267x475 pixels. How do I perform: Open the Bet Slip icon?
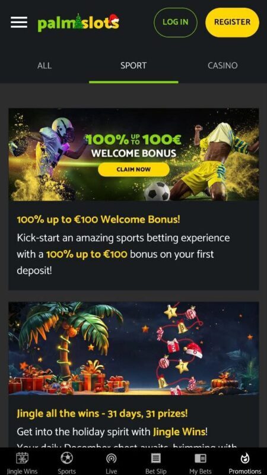(156, 458)
